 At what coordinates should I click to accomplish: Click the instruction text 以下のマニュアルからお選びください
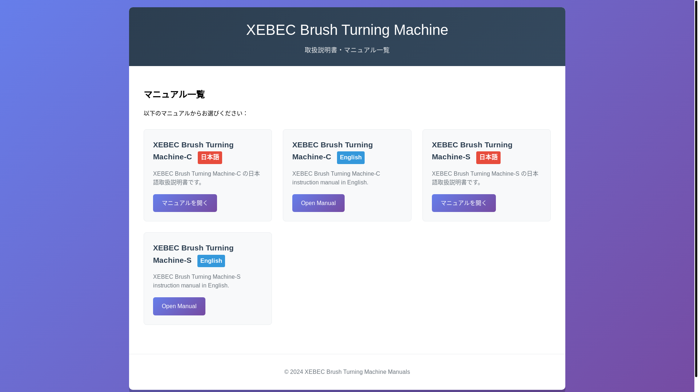[x=196, y=113]
